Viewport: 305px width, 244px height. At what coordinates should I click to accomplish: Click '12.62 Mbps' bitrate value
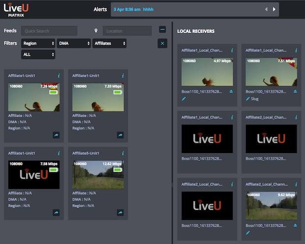click(x=112, y=164)
